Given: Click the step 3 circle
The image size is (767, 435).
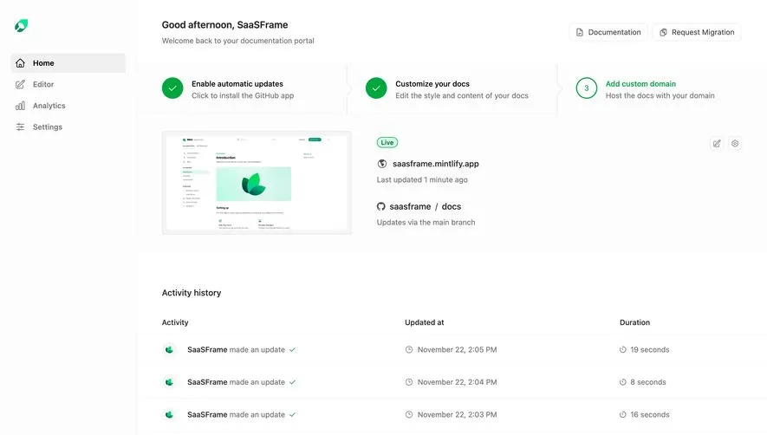Looking at the screenshot, I should point(587,88).
